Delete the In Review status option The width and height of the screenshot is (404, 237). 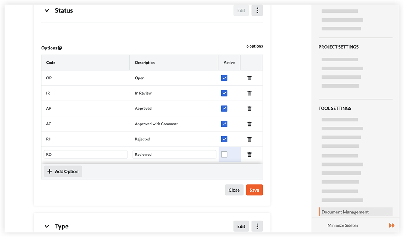click(250, 93)
